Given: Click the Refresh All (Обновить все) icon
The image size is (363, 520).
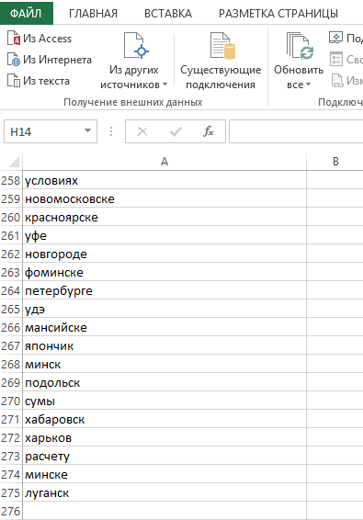Looking at the screenshot, I should [300, 46].
